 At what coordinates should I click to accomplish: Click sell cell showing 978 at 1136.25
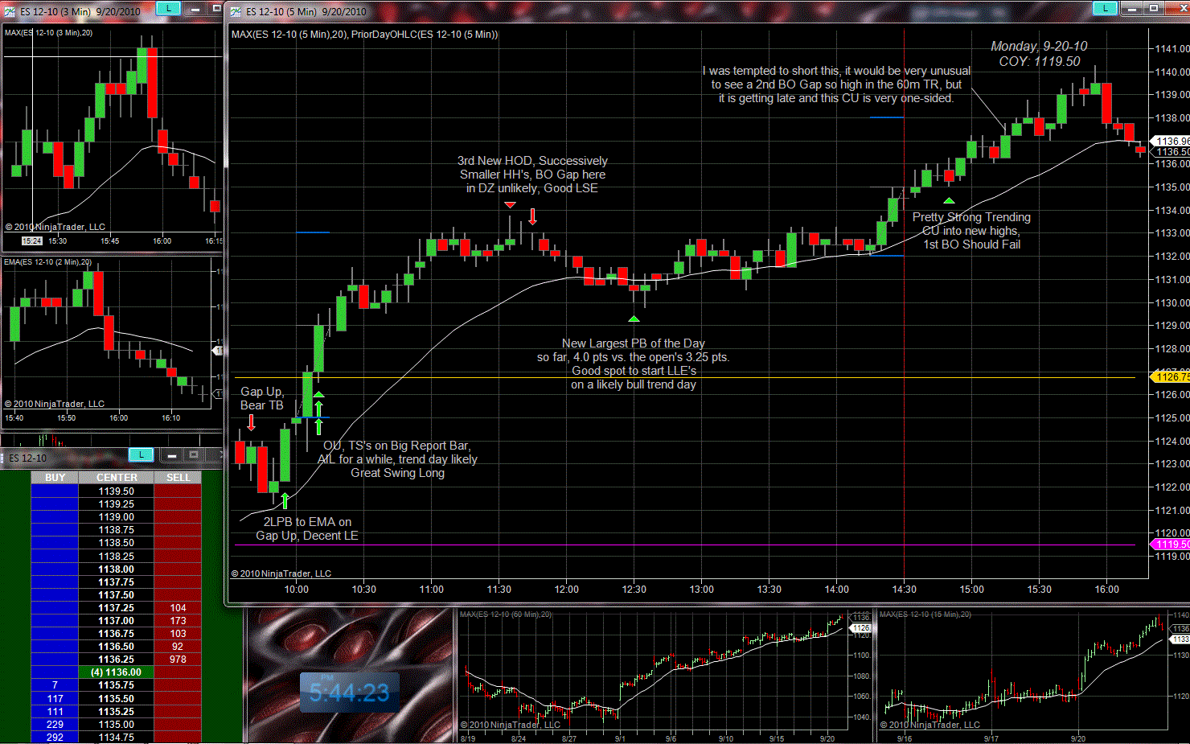[178, 660]
